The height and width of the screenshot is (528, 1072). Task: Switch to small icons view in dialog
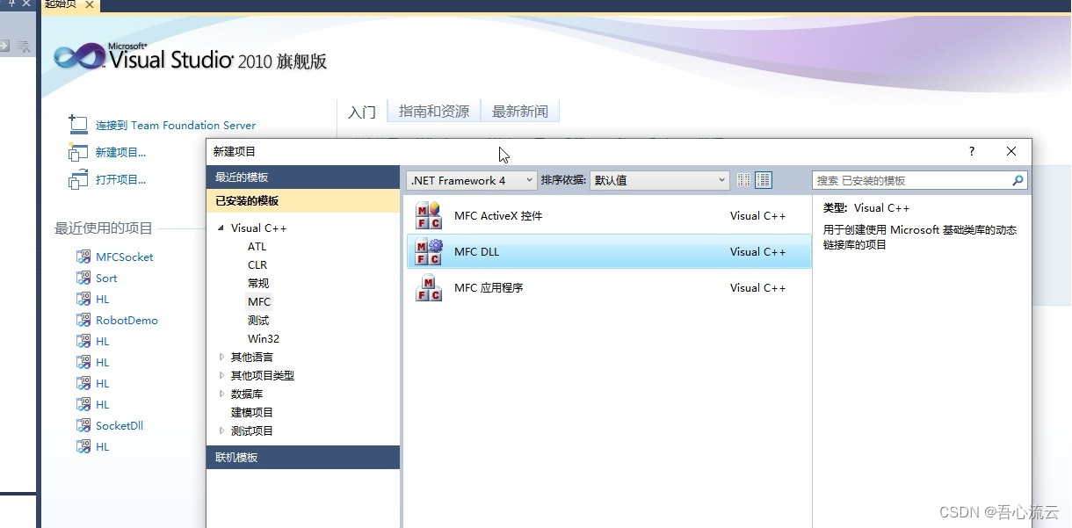point(744,180)
